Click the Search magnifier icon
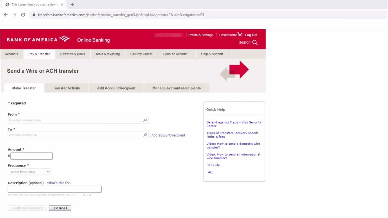 pyautogui.click(x=255, y=42)
